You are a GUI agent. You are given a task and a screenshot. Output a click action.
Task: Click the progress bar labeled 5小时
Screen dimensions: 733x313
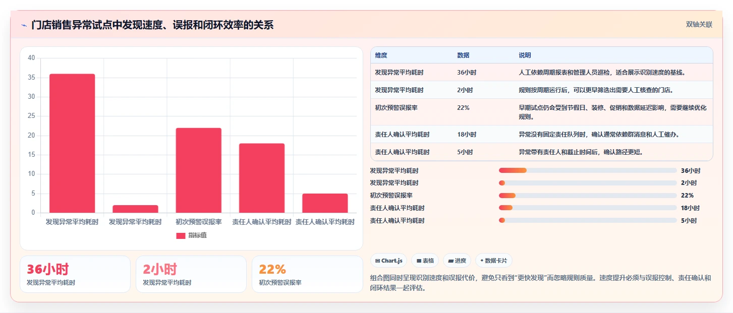coord(588,220)
